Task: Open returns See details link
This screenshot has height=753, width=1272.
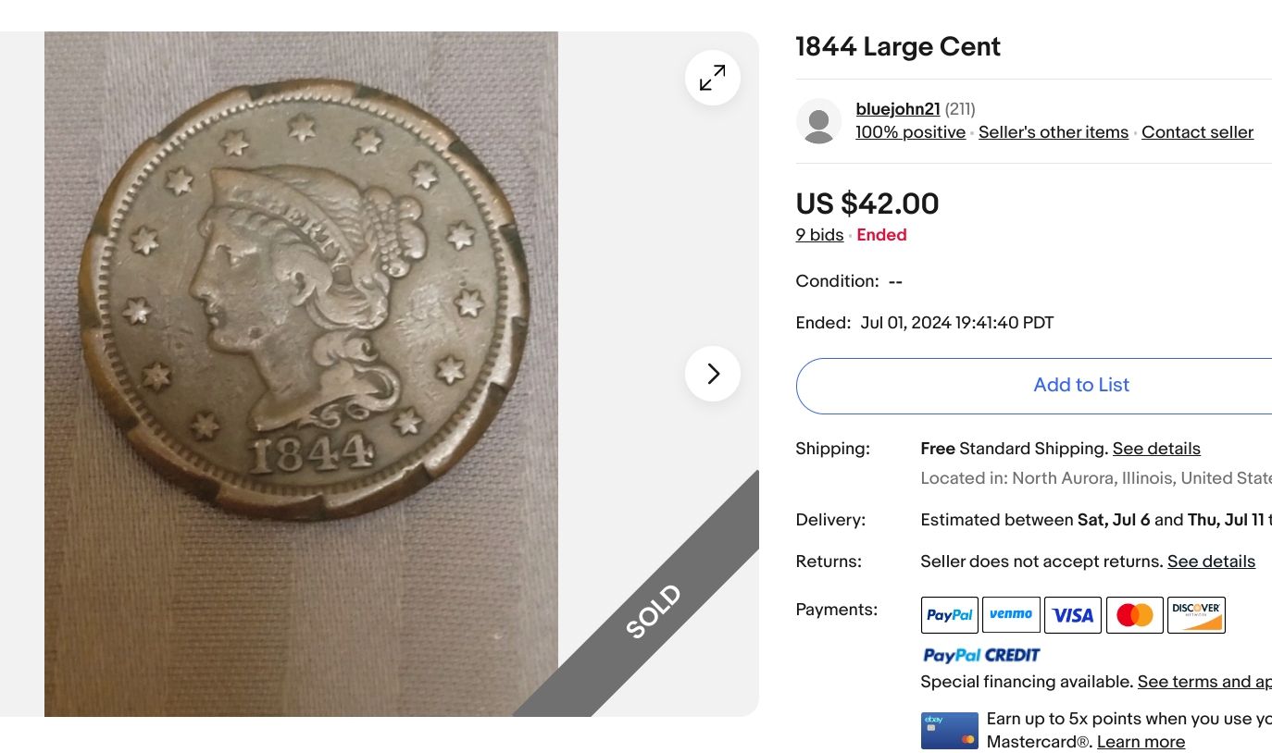Action: pos(1211,562)
